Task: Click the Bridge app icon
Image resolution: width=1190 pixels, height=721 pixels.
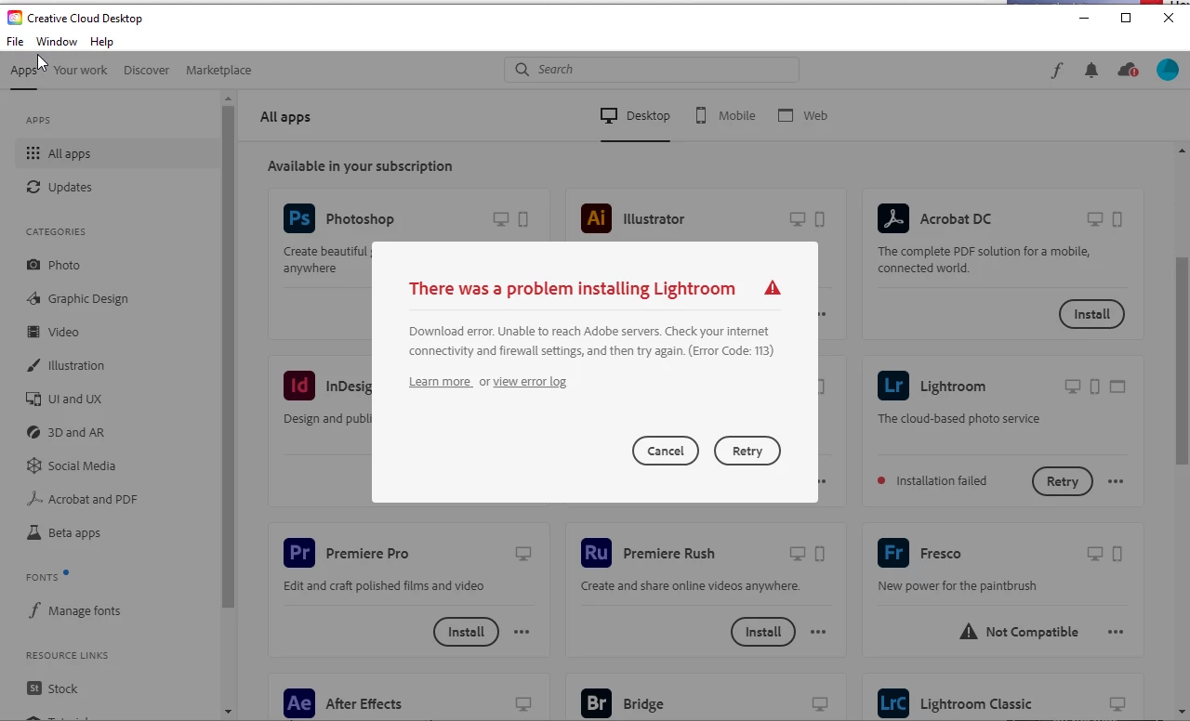Action: click(x=596, y=703)
